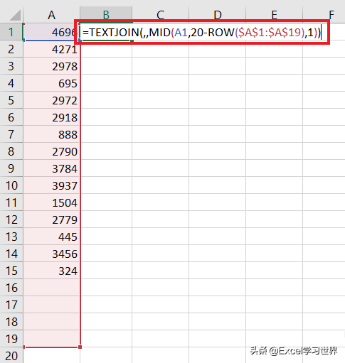Click cell A11 containing 1504
The height and width of the screenshot is (363, 345).
pos(51,202)
